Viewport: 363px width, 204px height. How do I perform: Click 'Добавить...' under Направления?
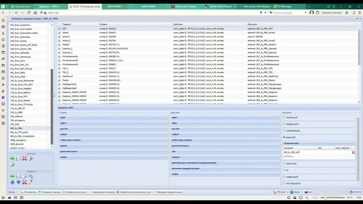(289, 156)
